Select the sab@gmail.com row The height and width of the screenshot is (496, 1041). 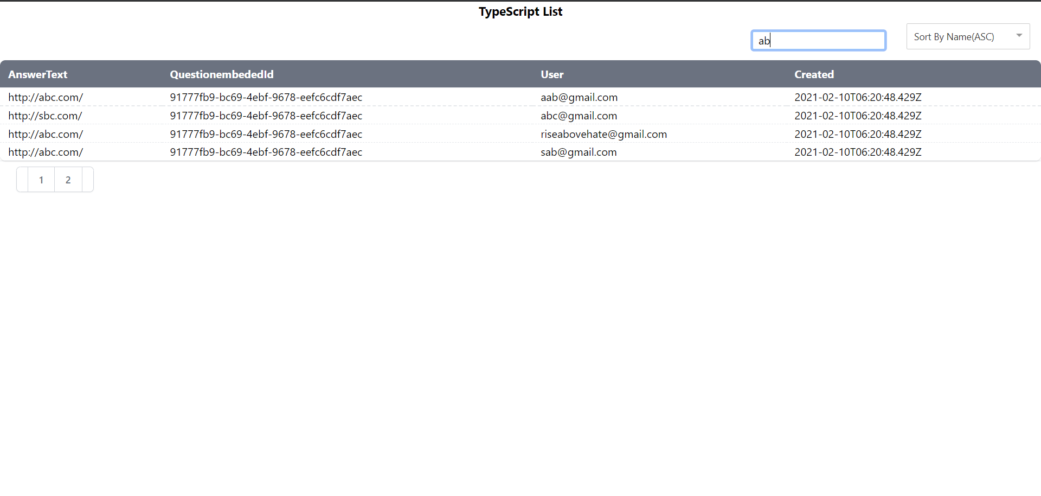click(579, 152)
